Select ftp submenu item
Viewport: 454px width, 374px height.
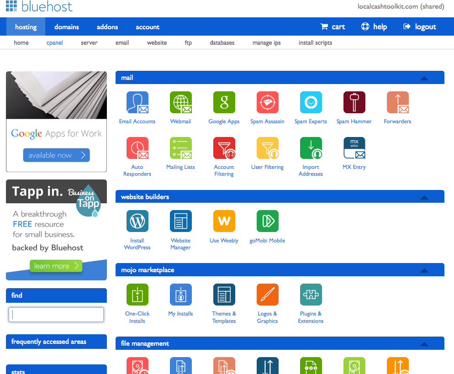[x=188, y=43]
